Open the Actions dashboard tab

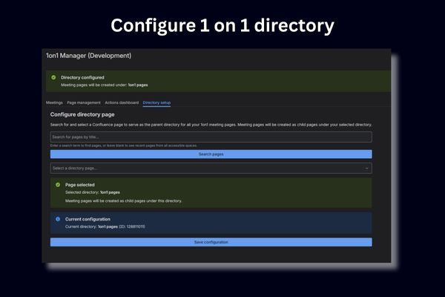pyautogui.click(x=122, y=102)
